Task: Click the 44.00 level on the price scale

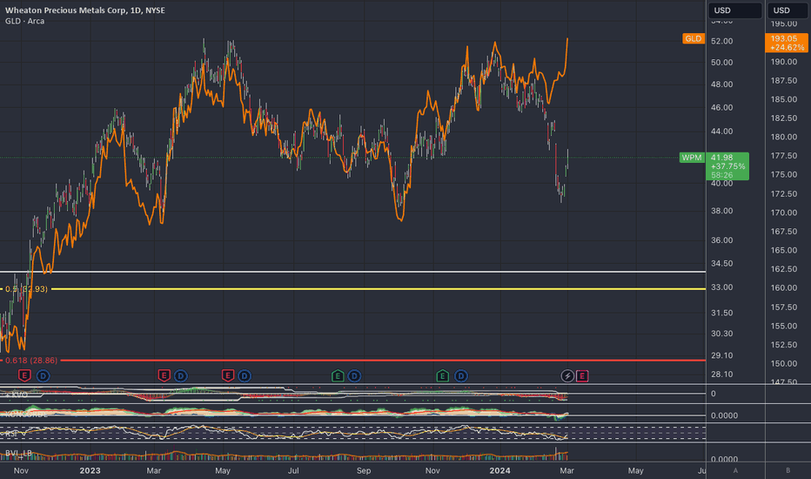Action: click(721, 132)
